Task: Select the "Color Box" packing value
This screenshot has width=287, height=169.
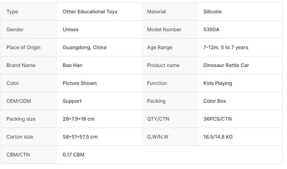Action: click(215, 101)
